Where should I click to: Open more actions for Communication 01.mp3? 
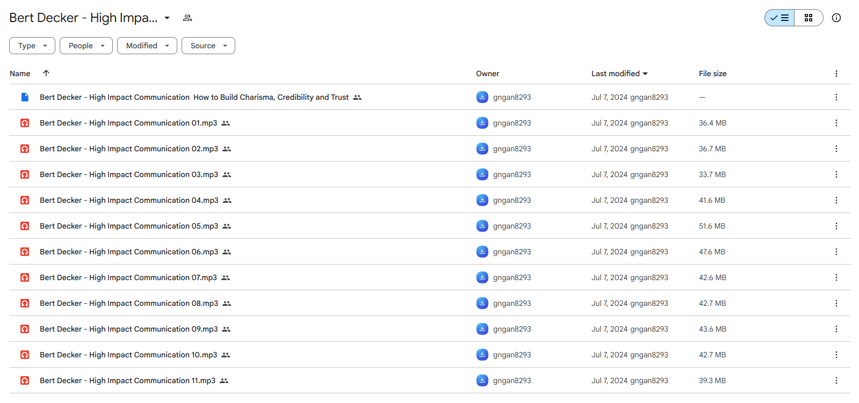pos(836,123)
